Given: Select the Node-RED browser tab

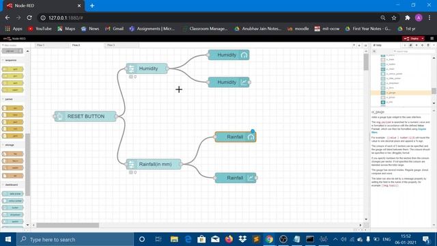Looking at the screenshot, I should pos(43,5).
